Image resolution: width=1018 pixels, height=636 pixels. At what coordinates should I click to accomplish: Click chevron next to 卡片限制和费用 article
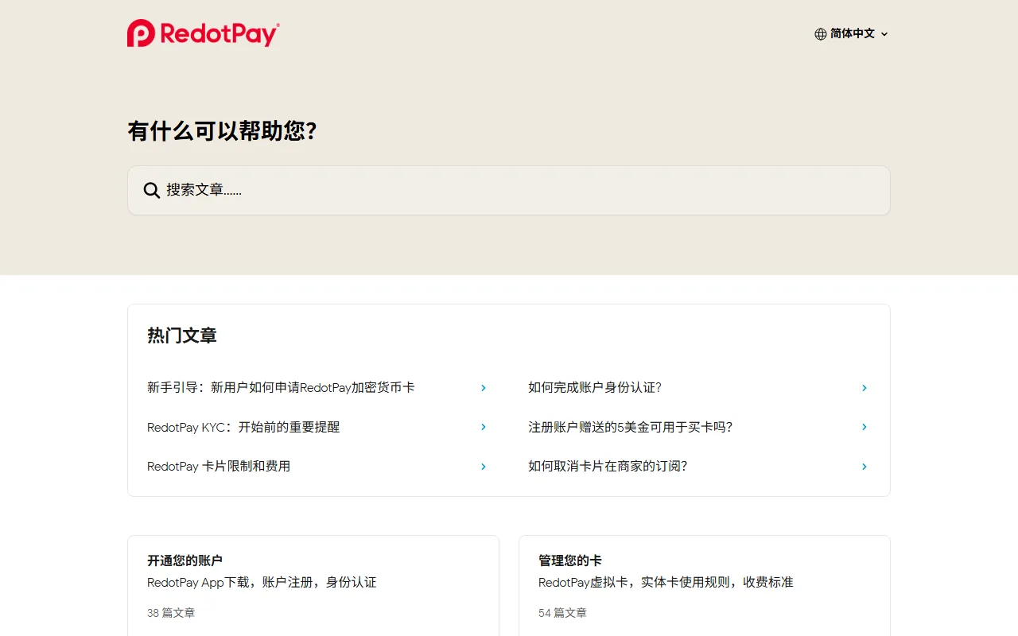[483, 467]
